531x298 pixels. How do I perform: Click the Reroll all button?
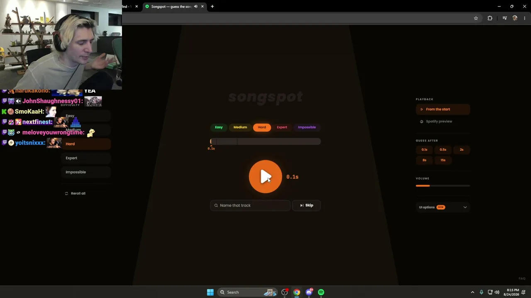pyautogui.click(x=75, y=194)
